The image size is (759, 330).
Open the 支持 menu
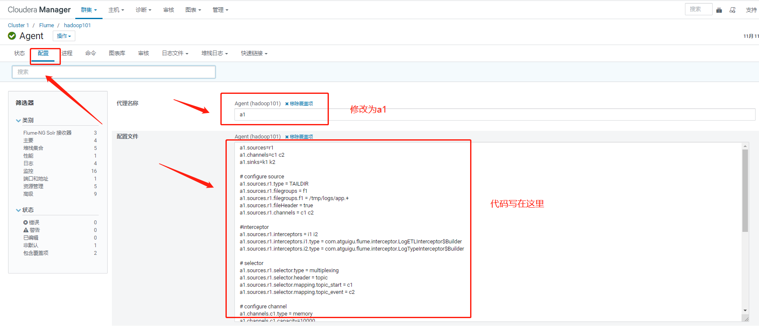point(751,10)
